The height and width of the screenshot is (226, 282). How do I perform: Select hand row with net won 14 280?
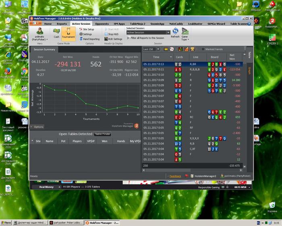tap(192, 80)
